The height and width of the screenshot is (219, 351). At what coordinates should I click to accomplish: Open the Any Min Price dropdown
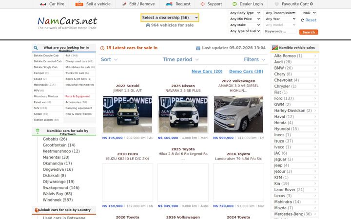pyautogui.click(x=245, y=19)
